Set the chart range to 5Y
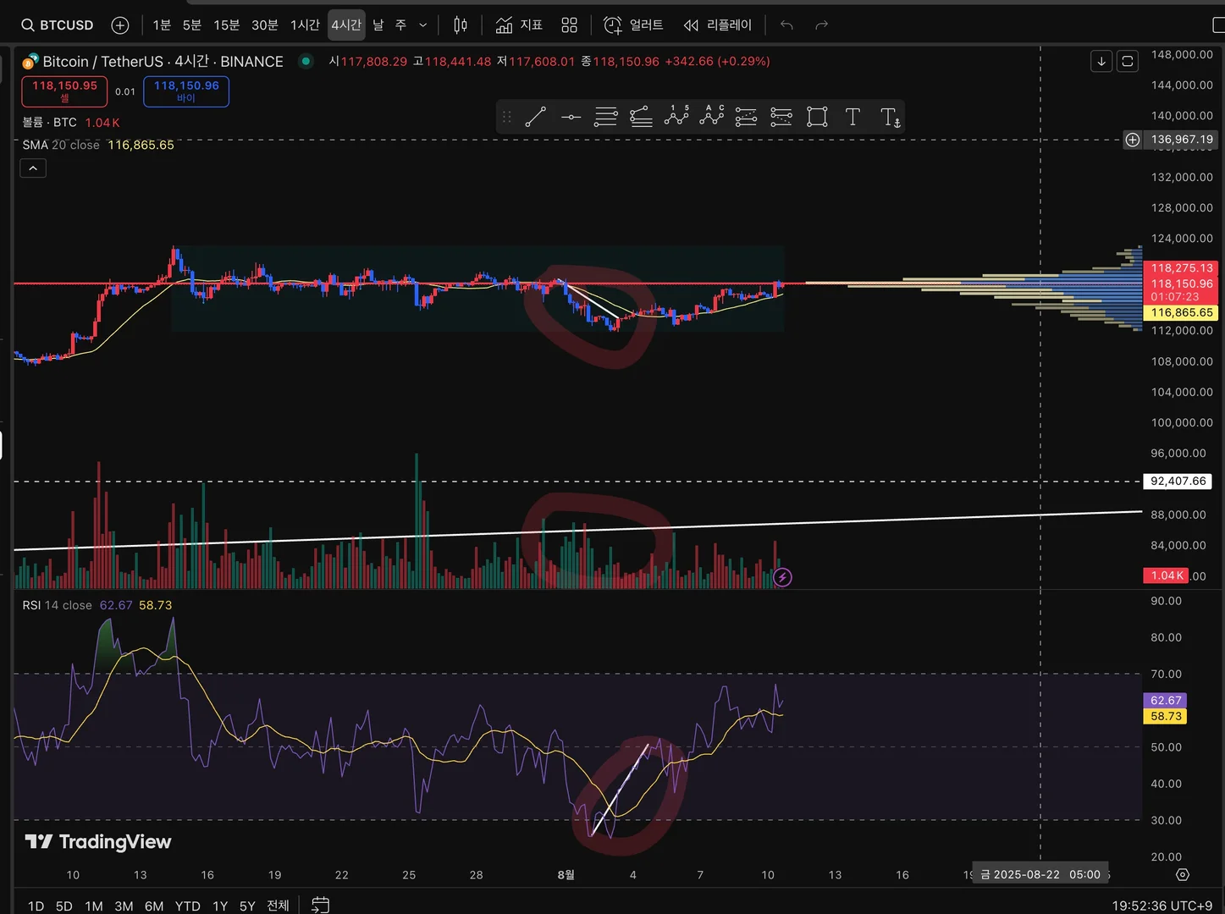This screenshot has width=1225, height=914. click(247, 906)
